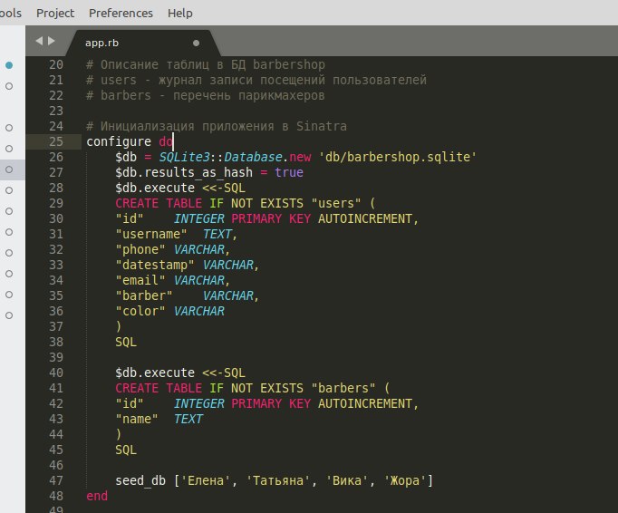The width and height of the screenshot is (618, 513).
Task: Click 'TEXT' type on line 31
Action: click(217, 234)
